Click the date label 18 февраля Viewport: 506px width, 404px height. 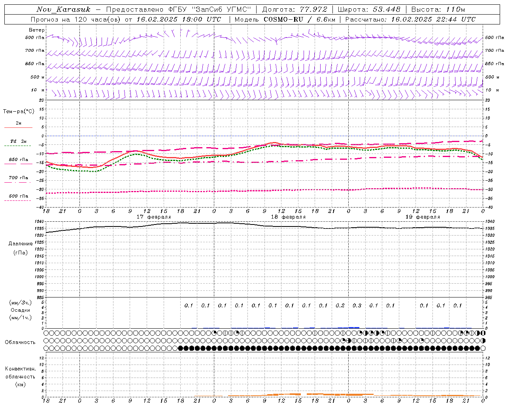288,217
